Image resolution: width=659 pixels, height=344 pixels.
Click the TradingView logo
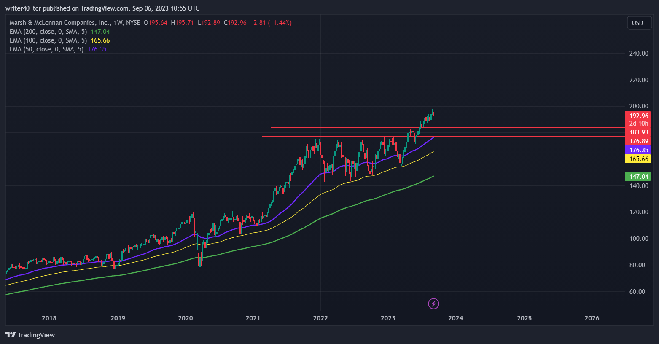pos(30,335)
